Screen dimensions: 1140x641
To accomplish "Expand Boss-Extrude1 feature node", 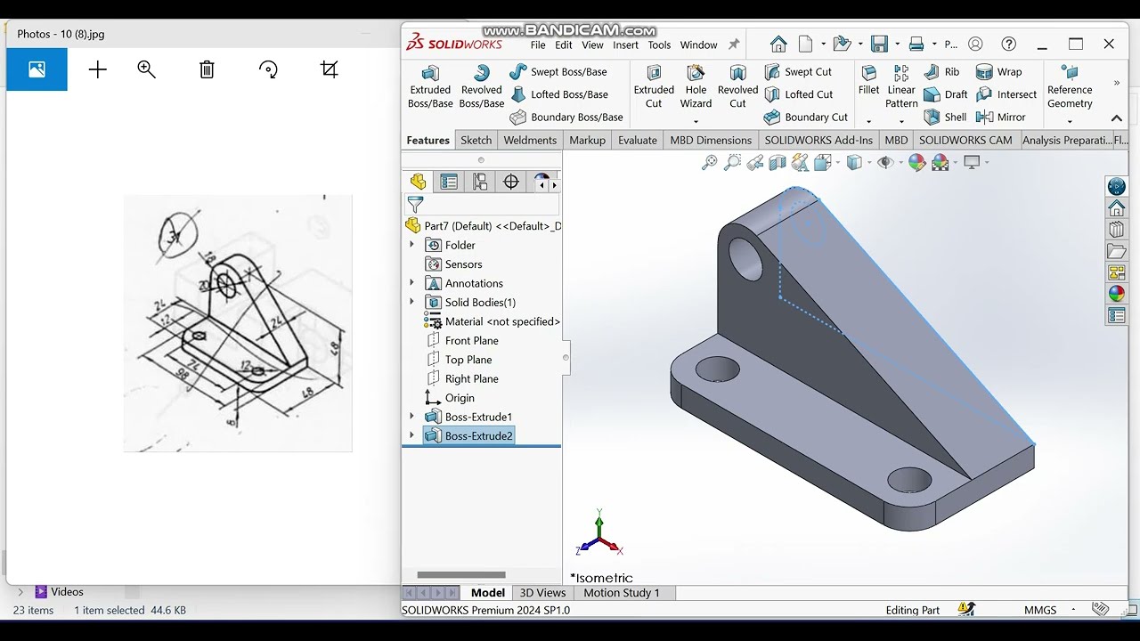I will [411, 417].
